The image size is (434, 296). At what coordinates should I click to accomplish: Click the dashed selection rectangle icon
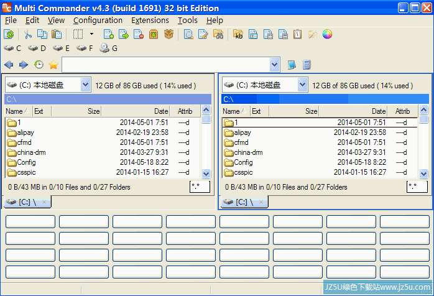pos(78,34)
